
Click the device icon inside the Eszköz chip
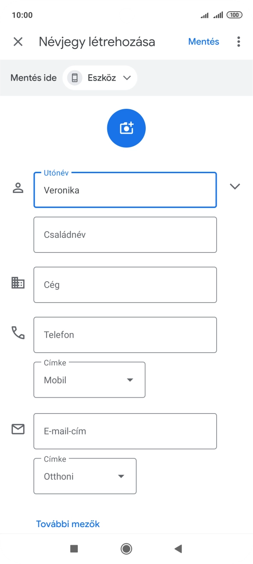click(x=75, y=78)
